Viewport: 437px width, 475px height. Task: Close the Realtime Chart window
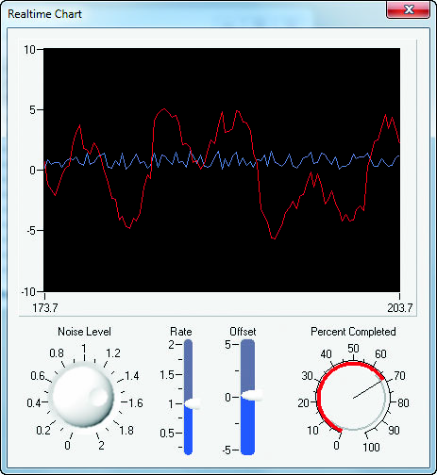click(x=408, y=9)
